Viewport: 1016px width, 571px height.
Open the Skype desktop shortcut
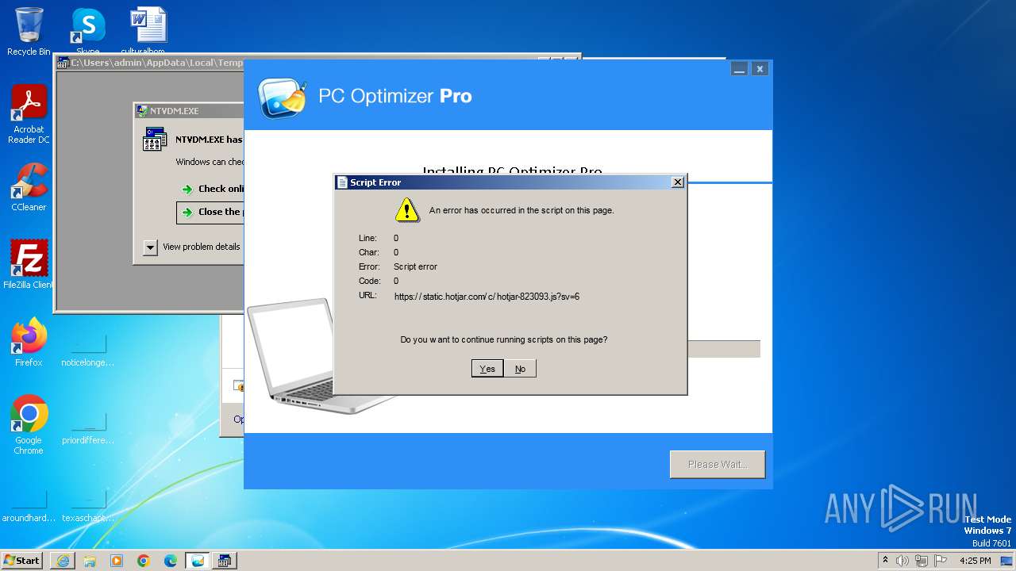(x=88, y=32)
